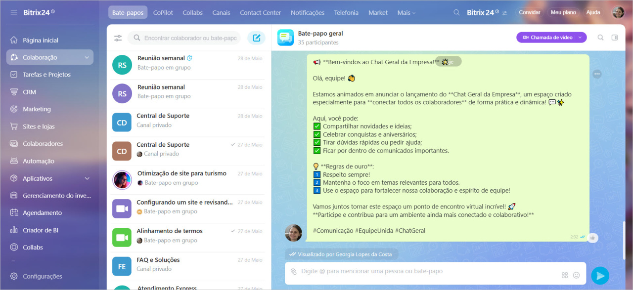This screenshot has height=290, width=633.
Task: Open the sliders icon beside the top Bitrix24 title
Action: coord(504,13)
